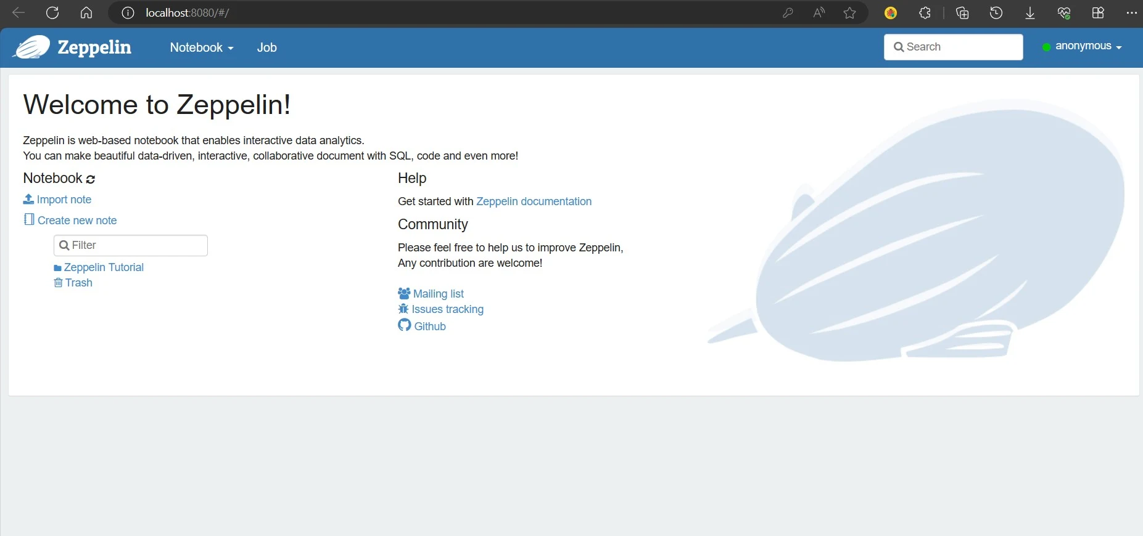The width and height of the screenshot is (1143, 536).
Task: Click the browser address bar URL
Action: coord(188,13)
